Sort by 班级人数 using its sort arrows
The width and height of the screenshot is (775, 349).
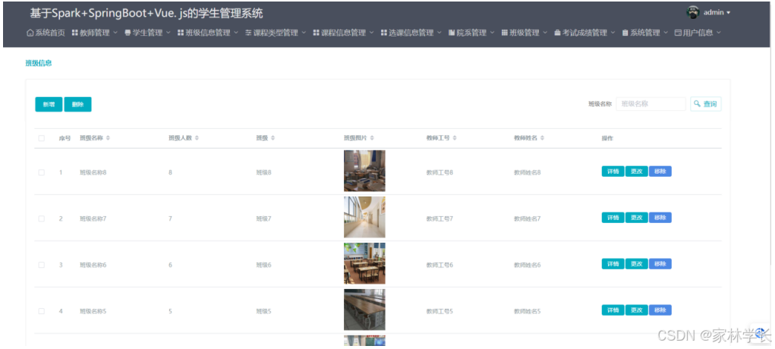tap(197, 138)
